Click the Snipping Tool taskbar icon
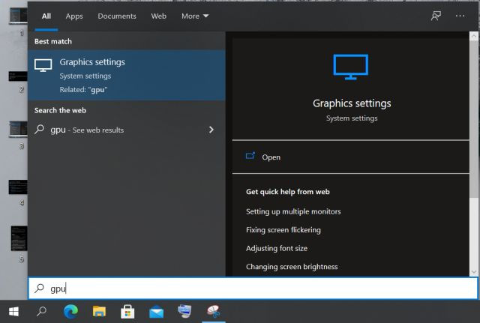 pos(213,311)
